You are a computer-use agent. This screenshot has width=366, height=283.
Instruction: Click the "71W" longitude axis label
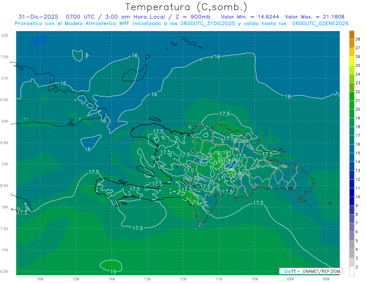[x=219, y=279]
